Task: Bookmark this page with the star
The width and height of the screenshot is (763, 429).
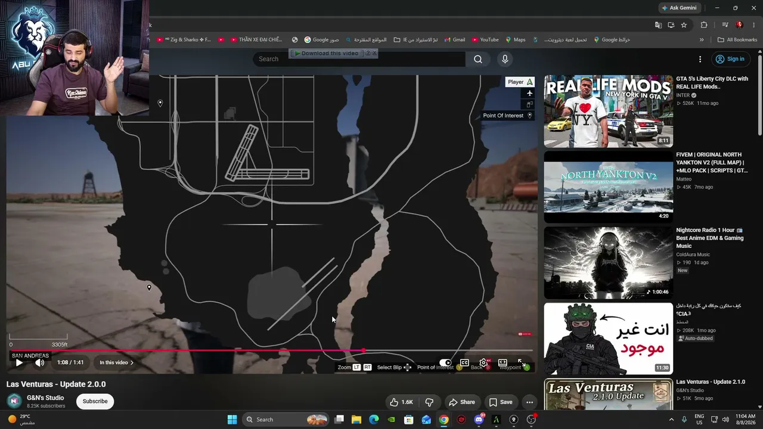Action: pos(684,25)
